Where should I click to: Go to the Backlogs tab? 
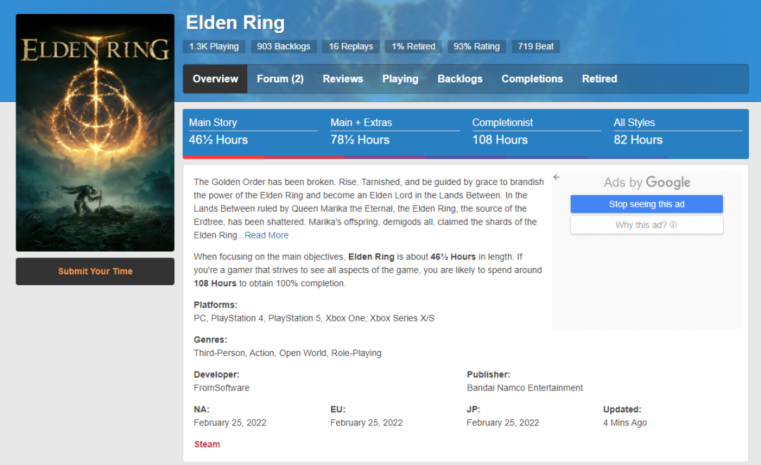(459, 79)
